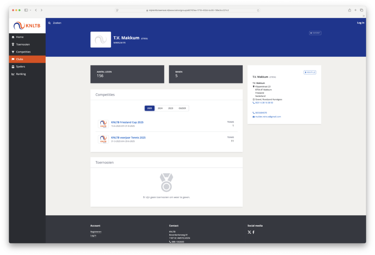Click the KNLTB logo in the sidebar

coord(27,26)
